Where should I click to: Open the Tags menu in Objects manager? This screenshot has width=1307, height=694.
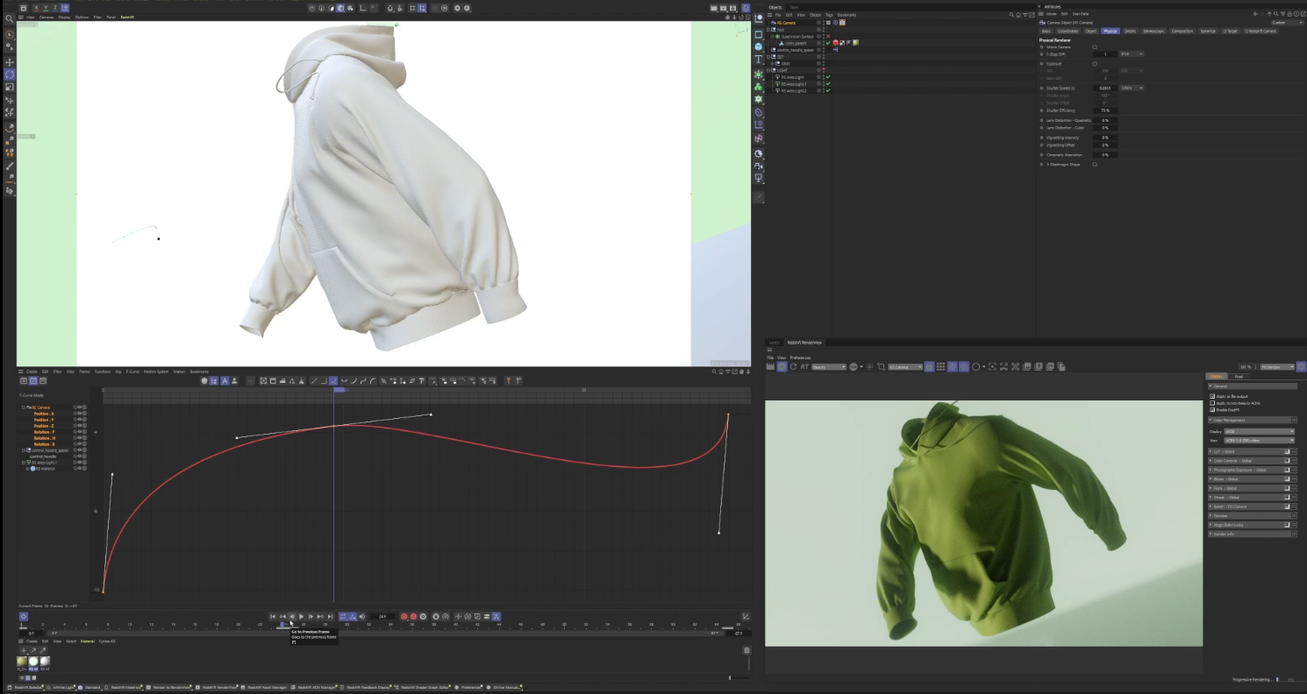point(829,15)
